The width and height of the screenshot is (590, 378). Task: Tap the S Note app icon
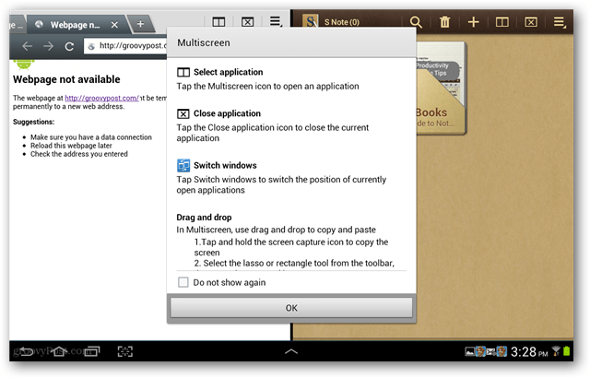[x=311, y=21]
